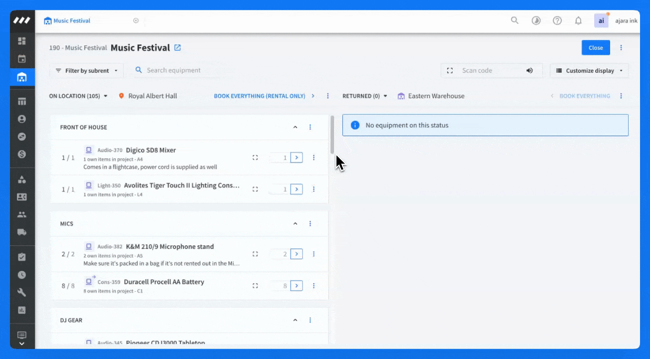Click the equipment list vertical scrollbar

pyautogui.click(x=332, y=136)
